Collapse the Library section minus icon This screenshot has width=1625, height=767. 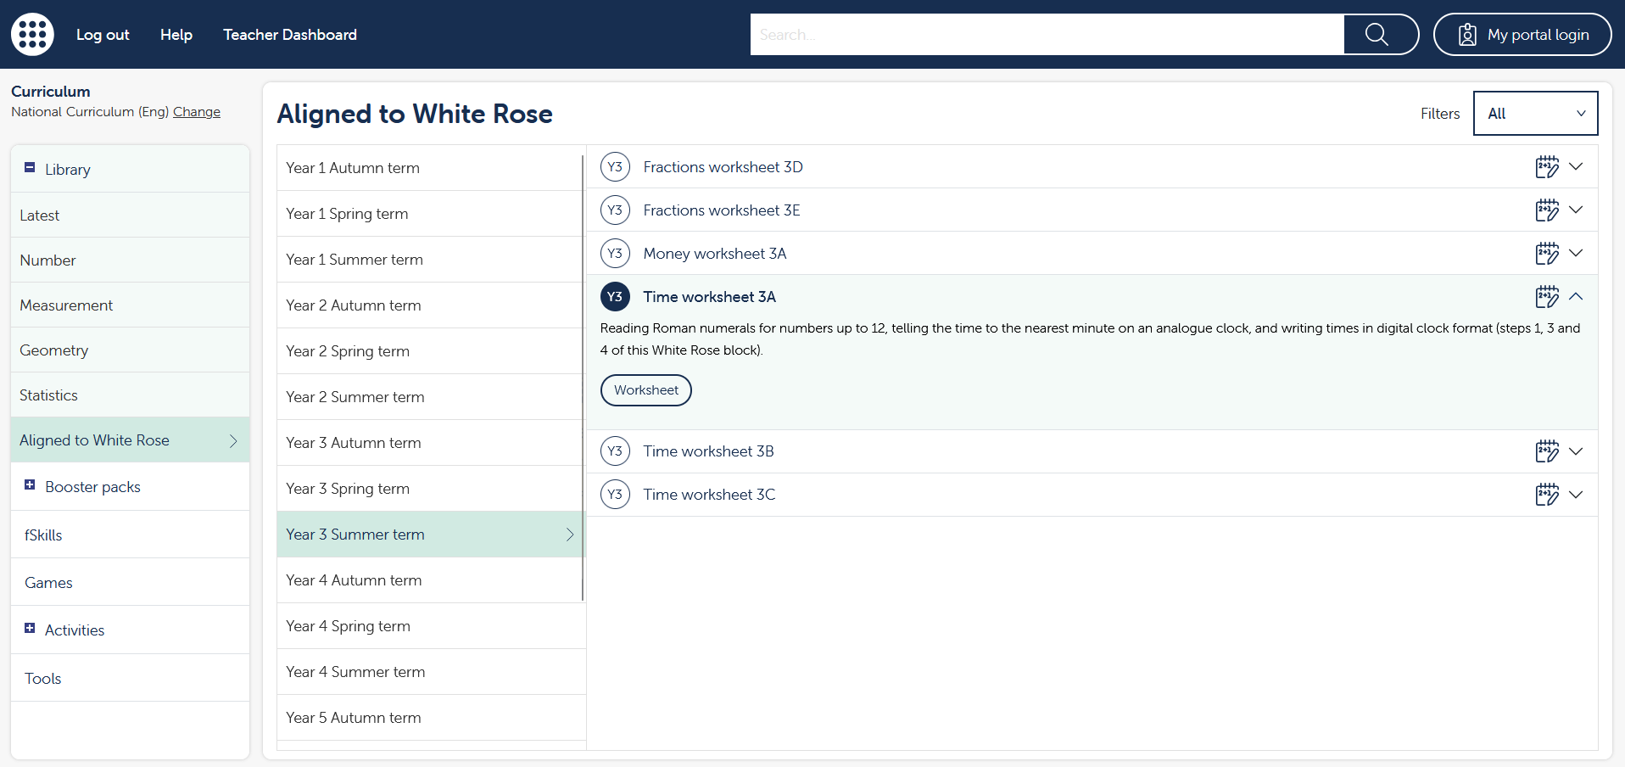(30, 167)
